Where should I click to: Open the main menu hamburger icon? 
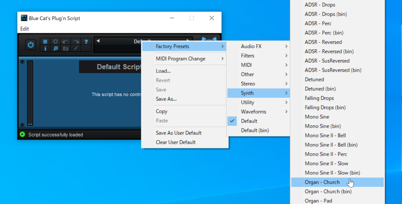pyautogui.click(x=45, y=42)
